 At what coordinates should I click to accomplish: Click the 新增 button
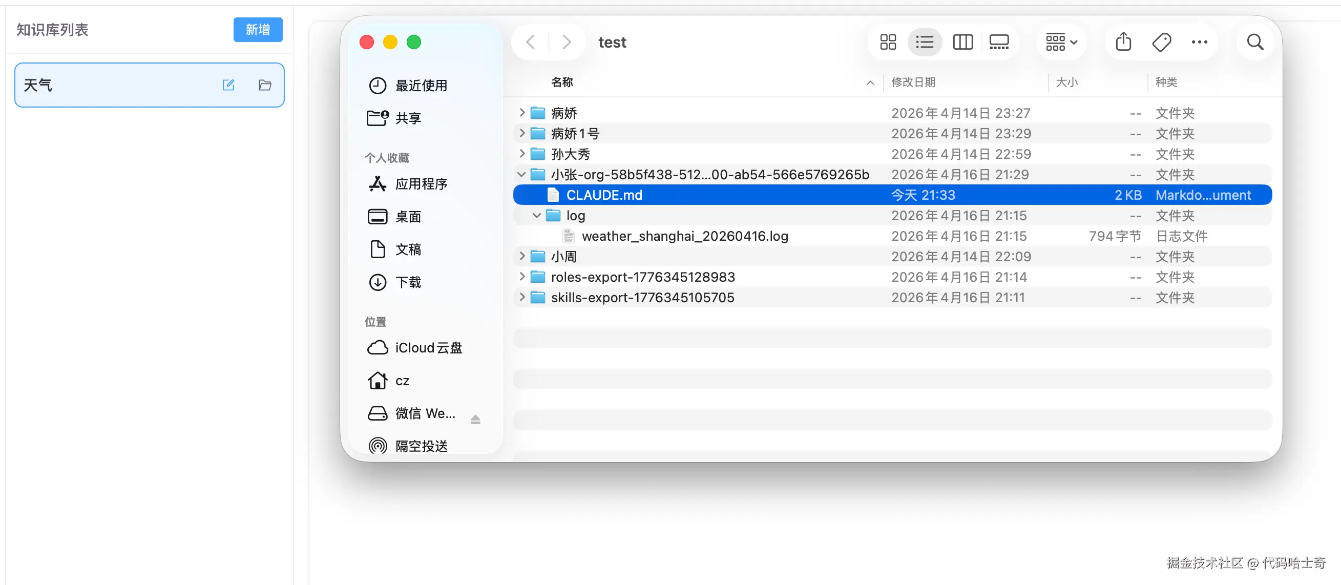pyautogui.click(x=258, y=30)
